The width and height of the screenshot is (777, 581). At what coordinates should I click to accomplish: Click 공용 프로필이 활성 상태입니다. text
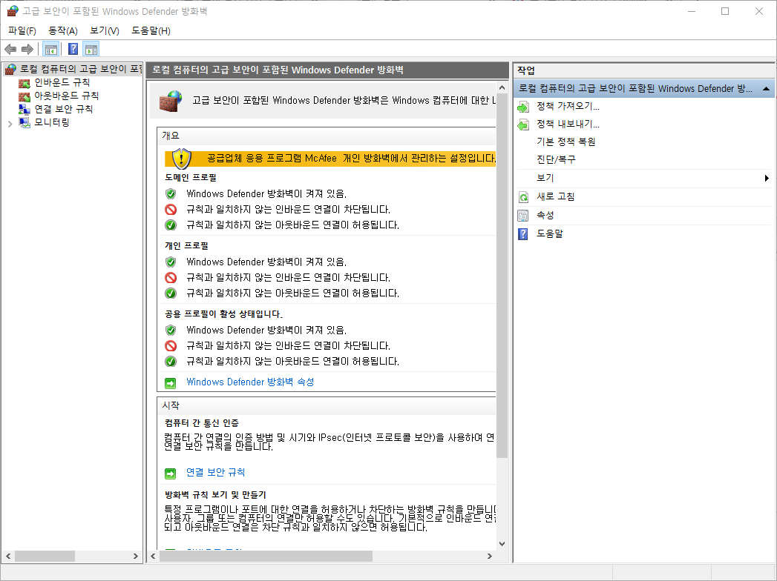(223, 313)
